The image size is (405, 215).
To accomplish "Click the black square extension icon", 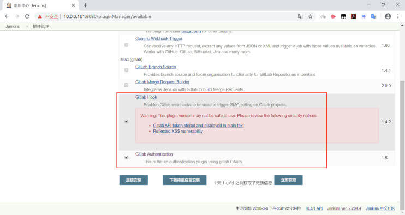I will click(343, 16).
